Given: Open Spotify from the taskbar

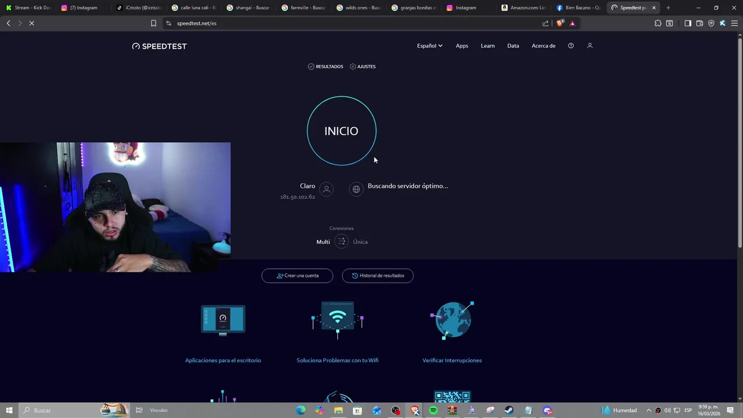Looking at the screenshot, I should [x=433, y=410].
